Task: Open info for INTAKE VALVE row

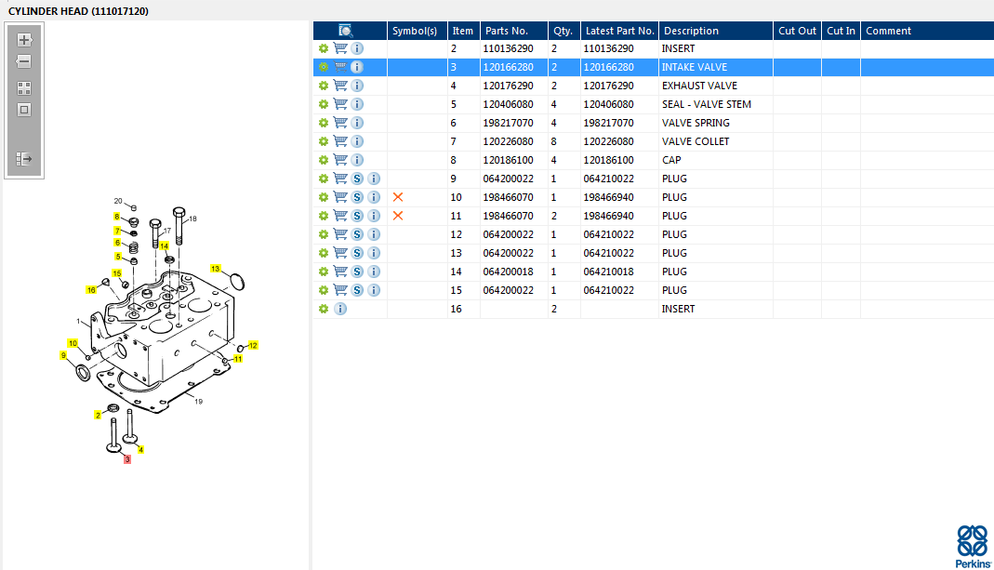Action: point(358,67)
